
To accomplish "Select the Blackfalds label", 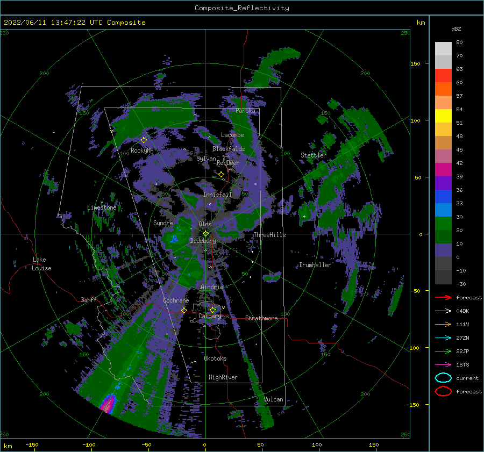I will coord(229,149).
